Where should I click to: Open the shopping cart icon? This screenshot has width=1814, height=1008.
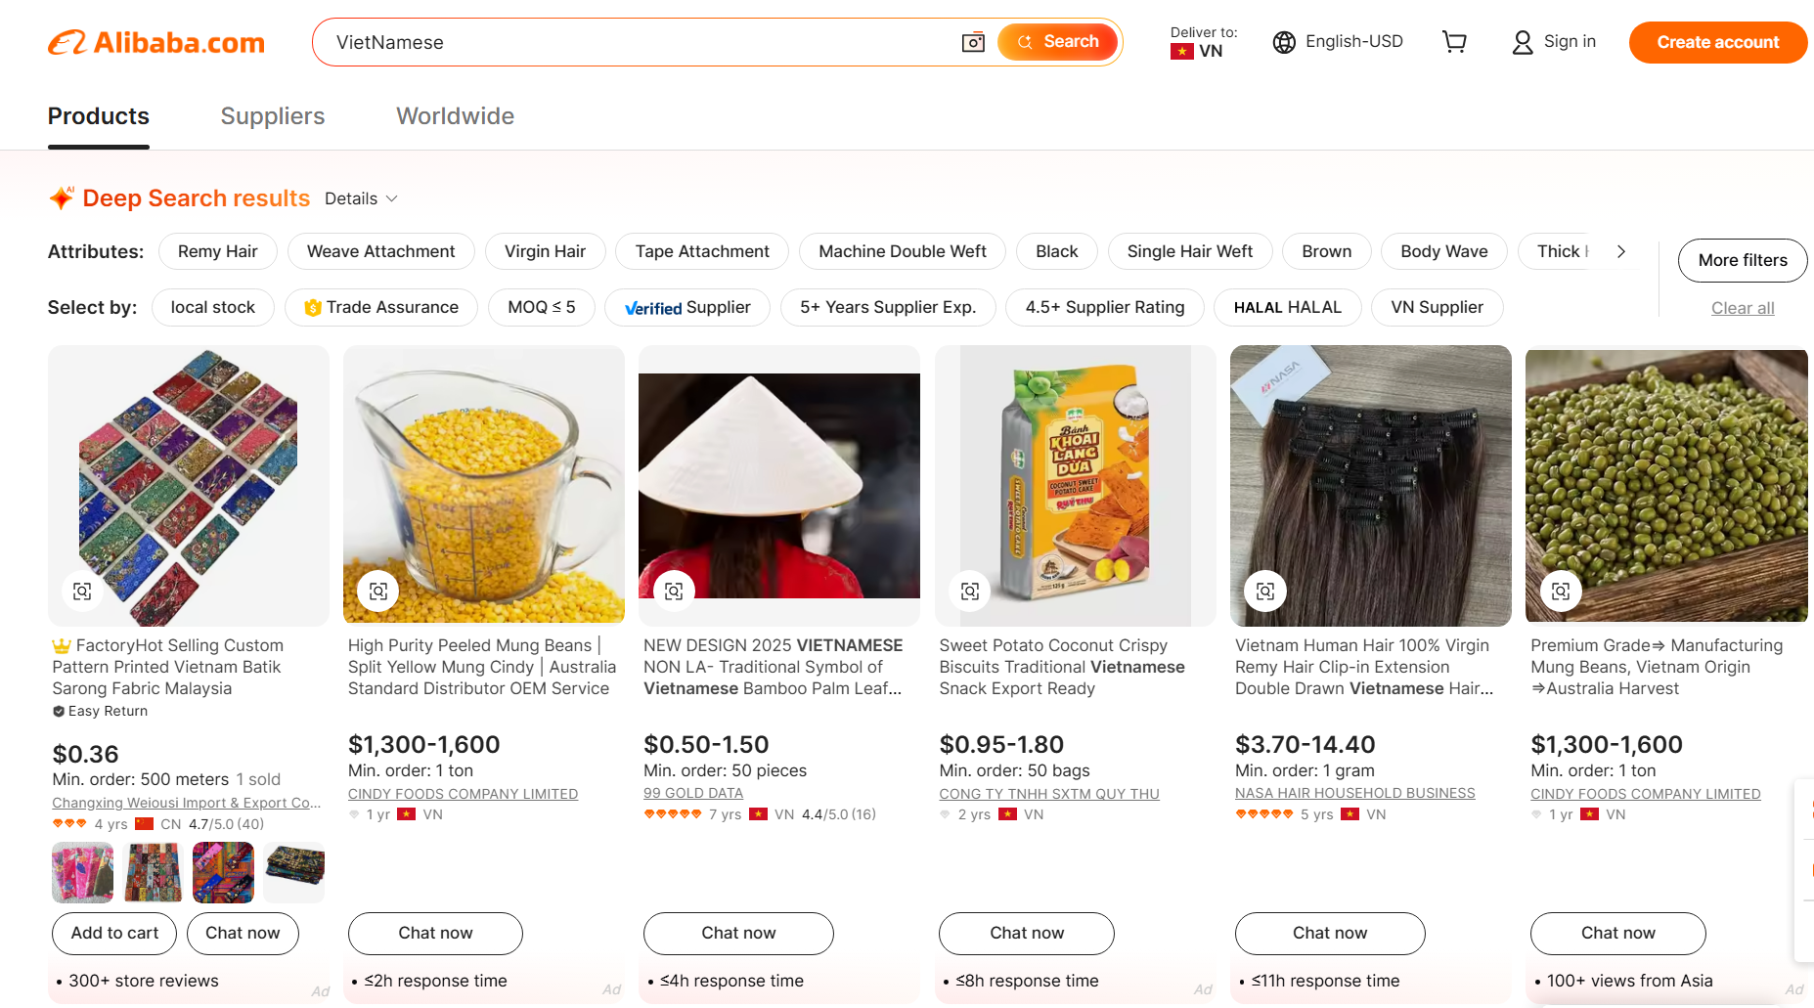1454,42
